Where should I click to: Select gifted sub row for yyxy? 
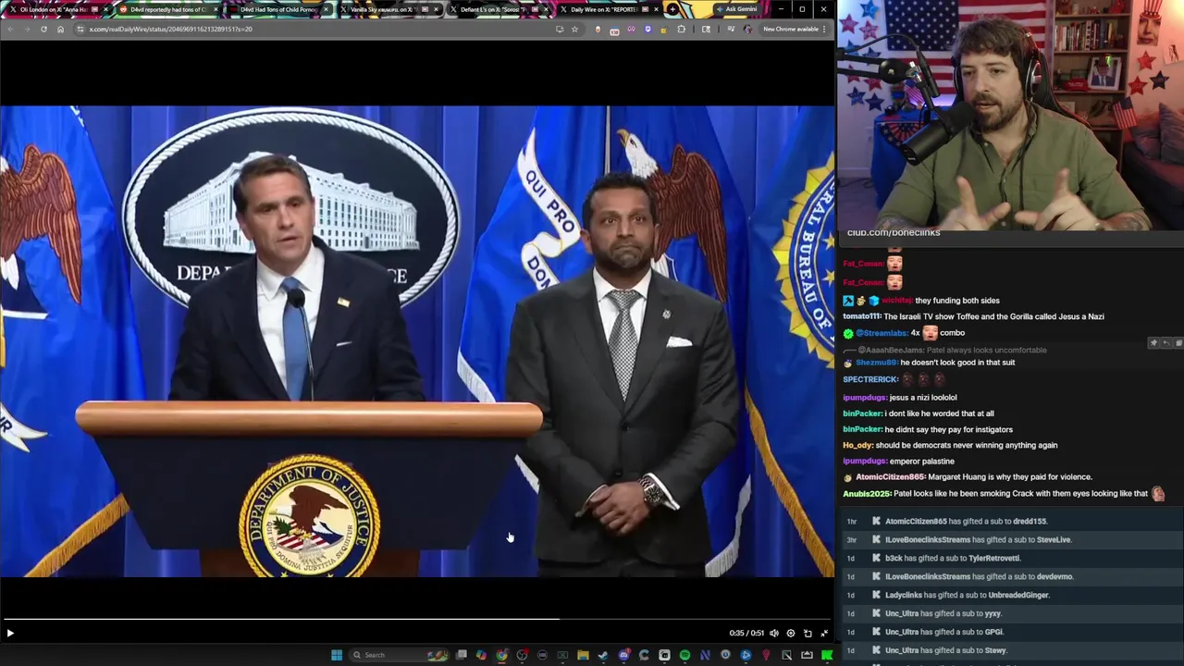coord(1013,613)
